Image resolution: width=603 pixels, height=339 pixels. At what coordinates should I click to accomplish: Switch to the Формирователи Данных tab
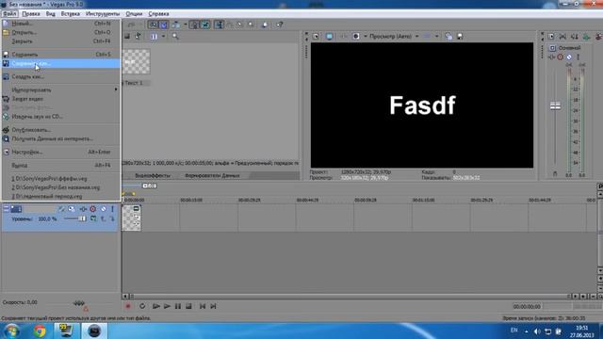(212, 176)
